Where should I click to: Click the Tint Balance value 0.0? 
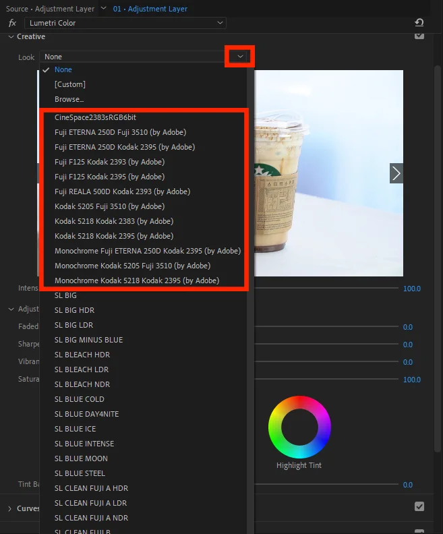click(x=407, y=485)
